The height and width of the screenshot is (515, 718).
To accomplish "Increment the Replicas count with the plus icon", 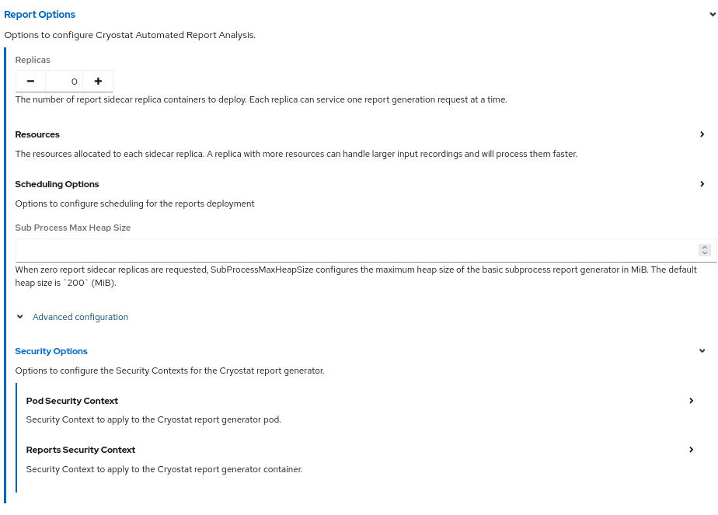I will [98, 81].
